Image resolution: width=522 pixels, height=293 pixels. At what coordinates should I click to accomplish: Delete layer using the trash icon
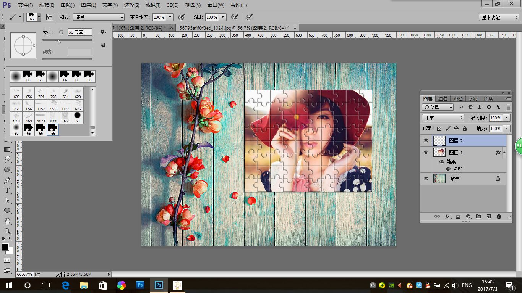(499, 216)
